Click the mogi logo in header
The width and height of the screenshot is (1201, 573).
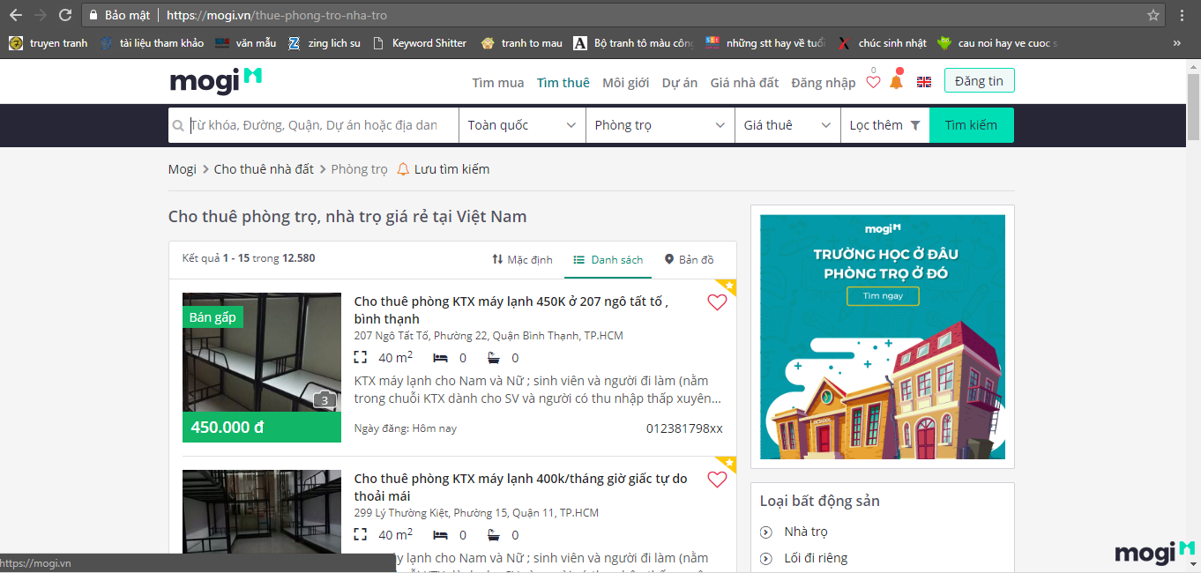[x=216, y=81]
